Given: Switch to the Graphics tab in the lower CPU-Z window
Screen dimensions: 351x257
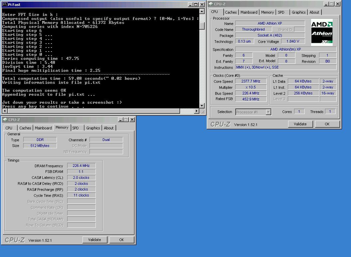Looking at the screenshot, I should [93, 128].
